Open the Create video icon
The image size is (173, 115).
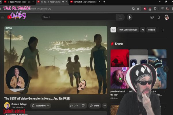pos(152,17)
